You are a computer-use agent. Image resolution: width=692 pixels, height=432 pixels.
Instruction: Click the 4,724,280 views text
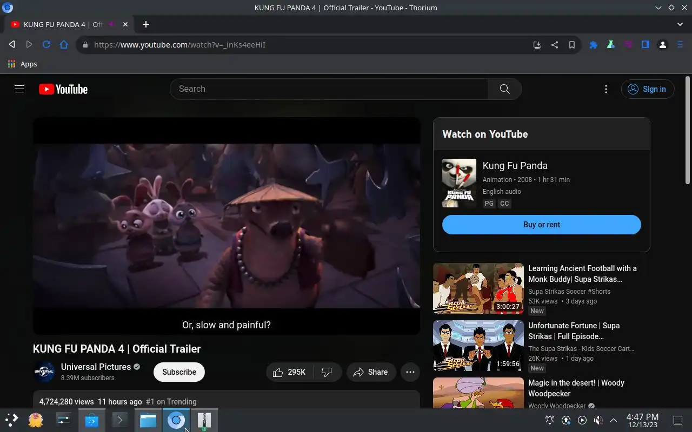pyautogui.click(x=66, y=402)
